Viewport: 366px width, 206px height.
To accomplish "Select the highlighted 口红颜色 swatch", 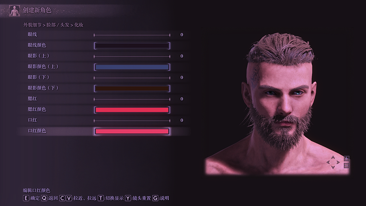I will (x=132, y=131).
